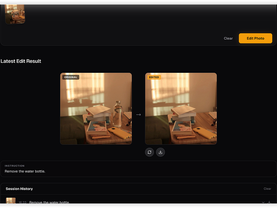
Task: Click the INSTRUCTION label
Action: 15,166
